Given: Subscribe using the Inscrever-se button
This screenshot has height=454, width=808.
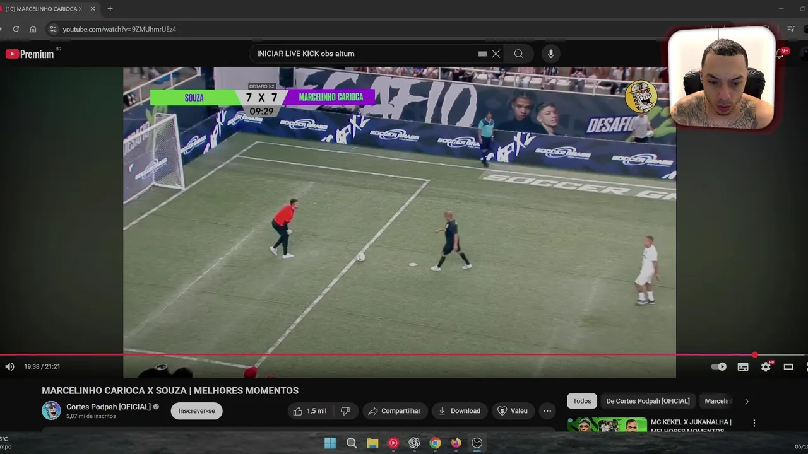Looking at the screenshot, I should tap(196, 411).
